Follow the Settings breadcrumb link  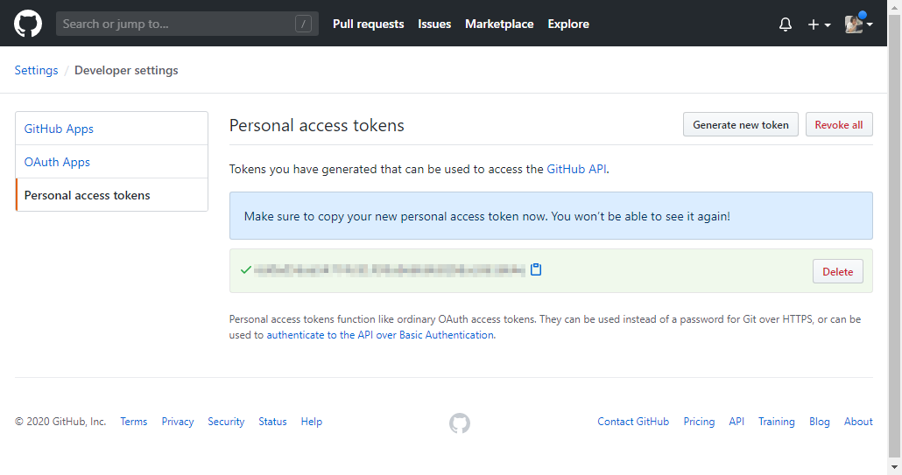click(x=36, y=70)
